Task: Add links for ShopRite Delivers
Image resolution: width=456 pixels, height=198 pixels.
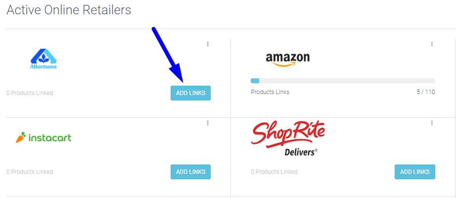Action: tap(415, 172)
